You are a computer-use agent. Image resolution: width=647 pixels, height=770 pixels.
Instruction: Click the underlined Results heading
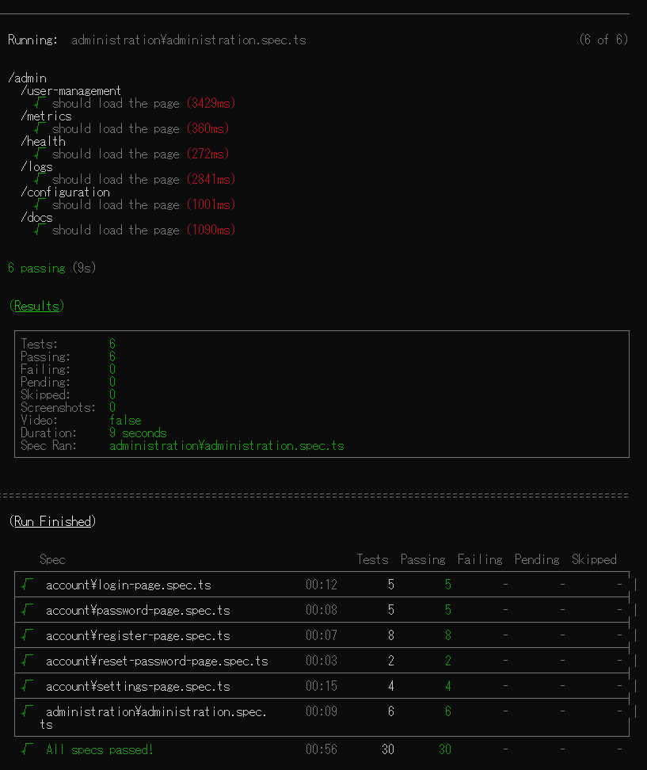point(36,306)
